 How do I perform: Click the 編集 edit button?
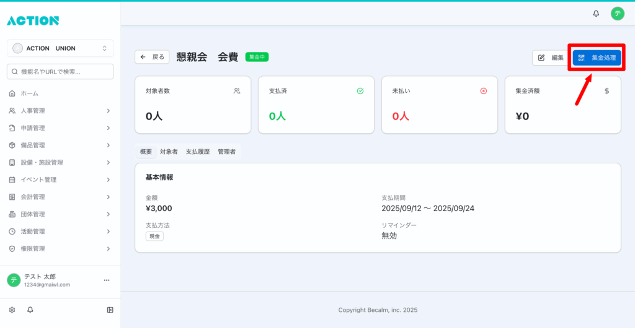(x=550, y=58)
